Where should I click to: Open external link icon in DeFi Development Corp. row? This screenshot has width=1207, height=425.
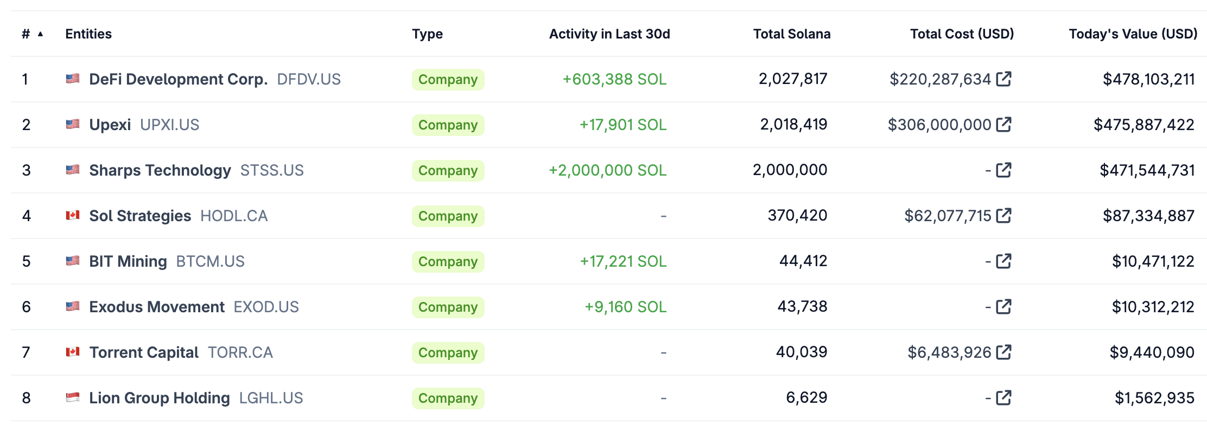click(x=1004, y=79)
